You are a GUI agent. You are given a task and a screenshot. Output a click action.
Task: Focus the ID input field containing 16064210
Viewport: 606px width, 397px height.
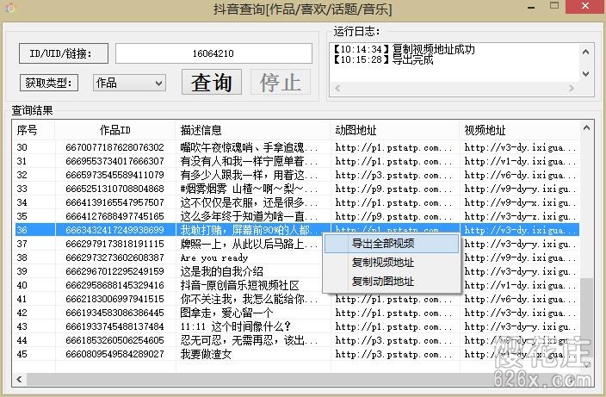click(213, 53)
